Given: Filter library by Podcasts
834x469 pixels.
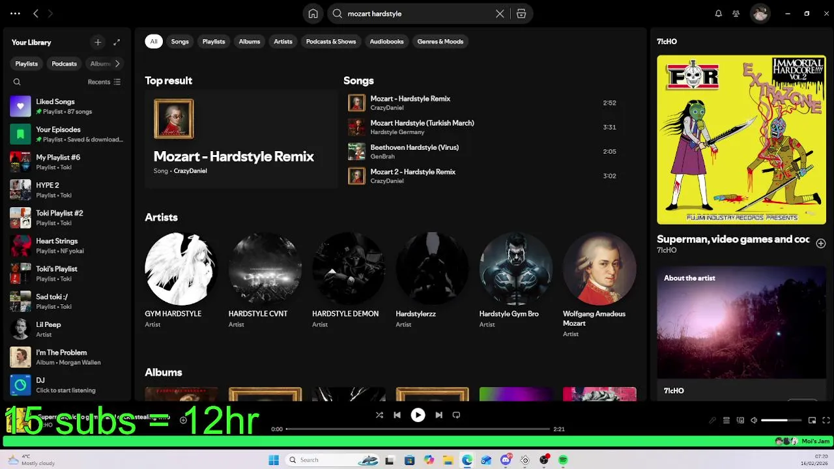Looking at the screenshot, I should [64, 64].
